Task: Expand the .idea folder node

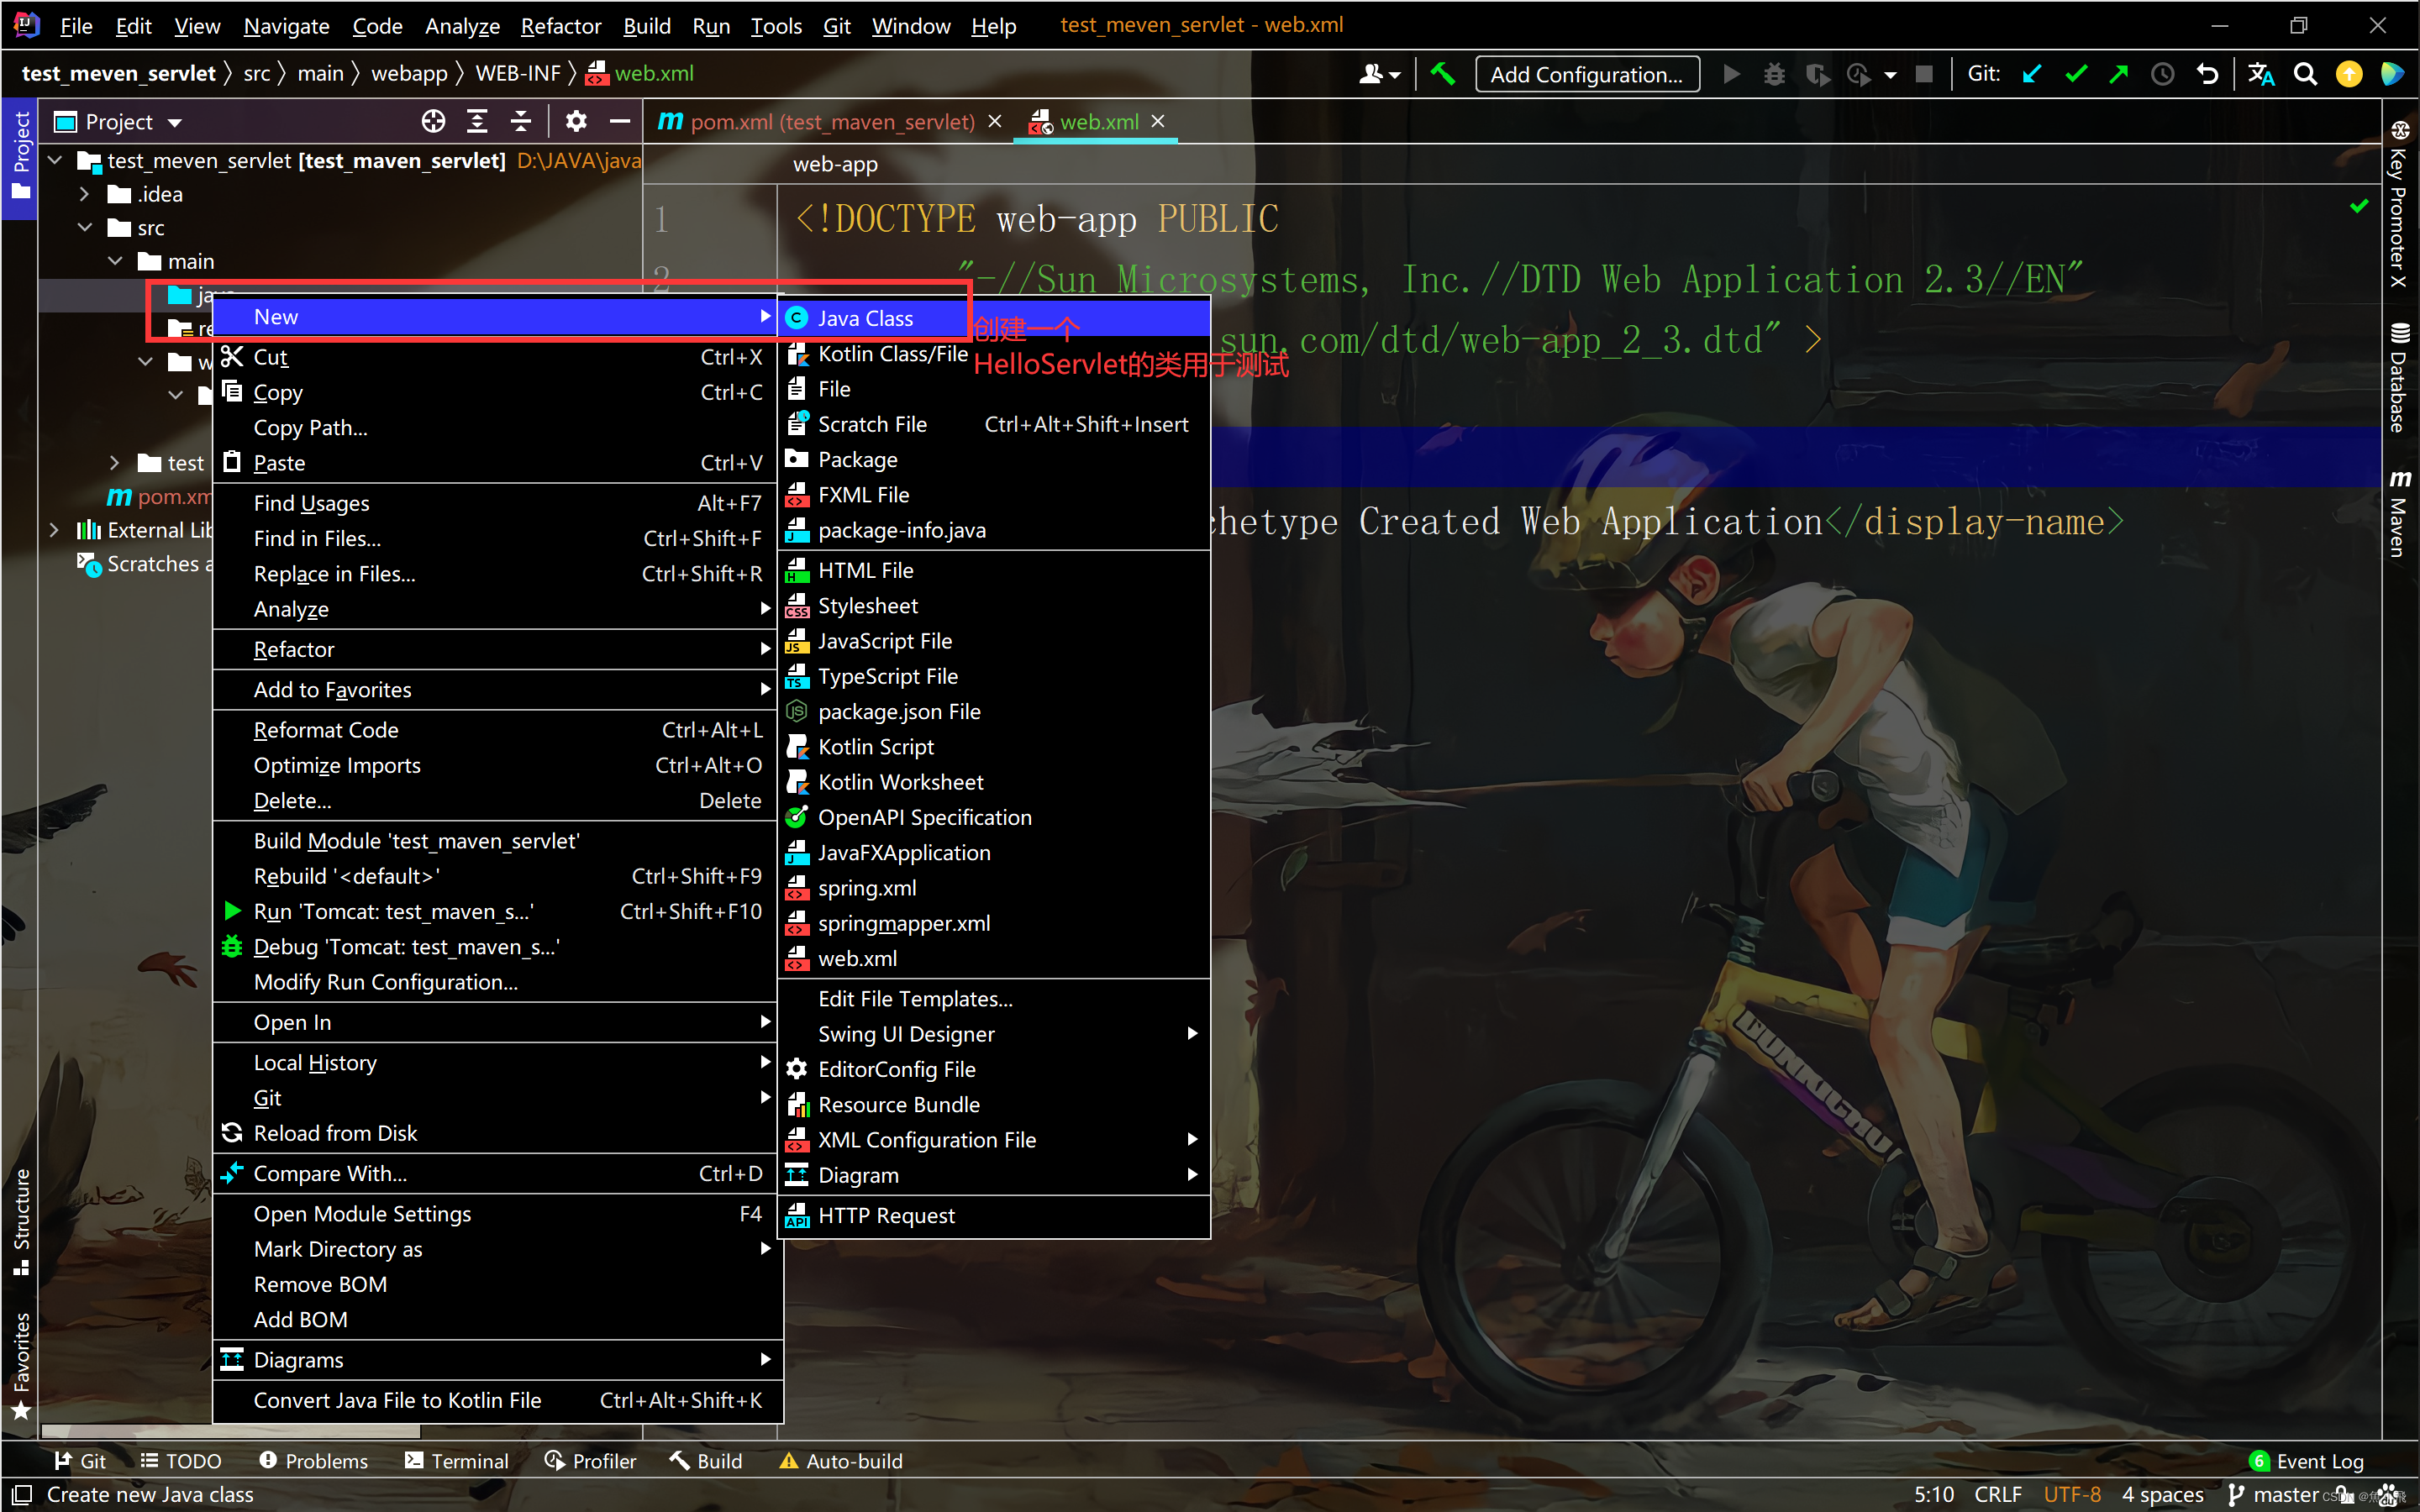Action: [85, 194]
